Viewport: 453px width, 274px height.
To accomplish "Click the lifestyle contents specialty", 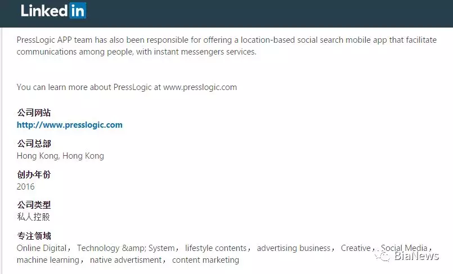I will pos(216,248).
